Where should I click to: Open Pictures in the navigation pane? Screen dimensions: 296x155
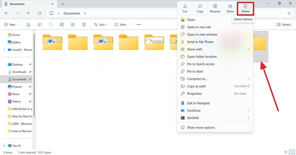tap(16, 87)
